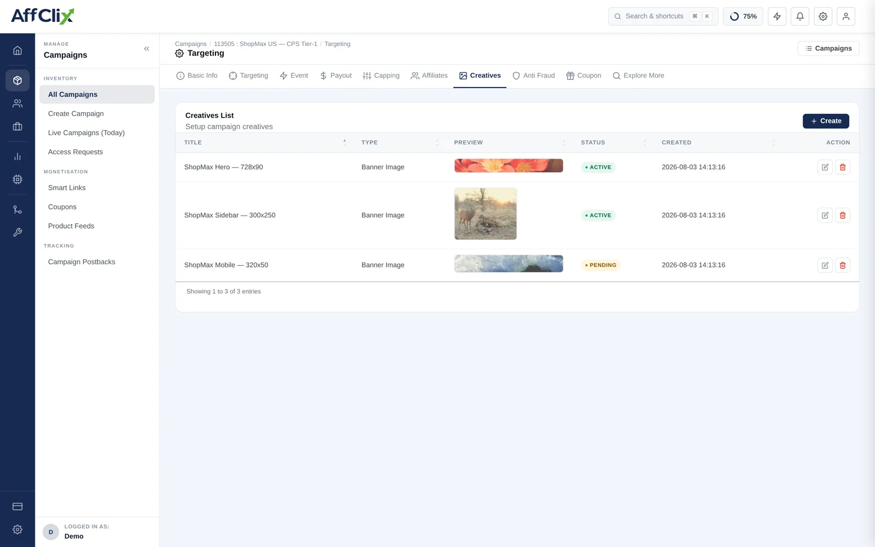The image size is (875, 547).
Task: Delete the ShopMax Hero 728x90 creative
Action: (x=843, y=167)
